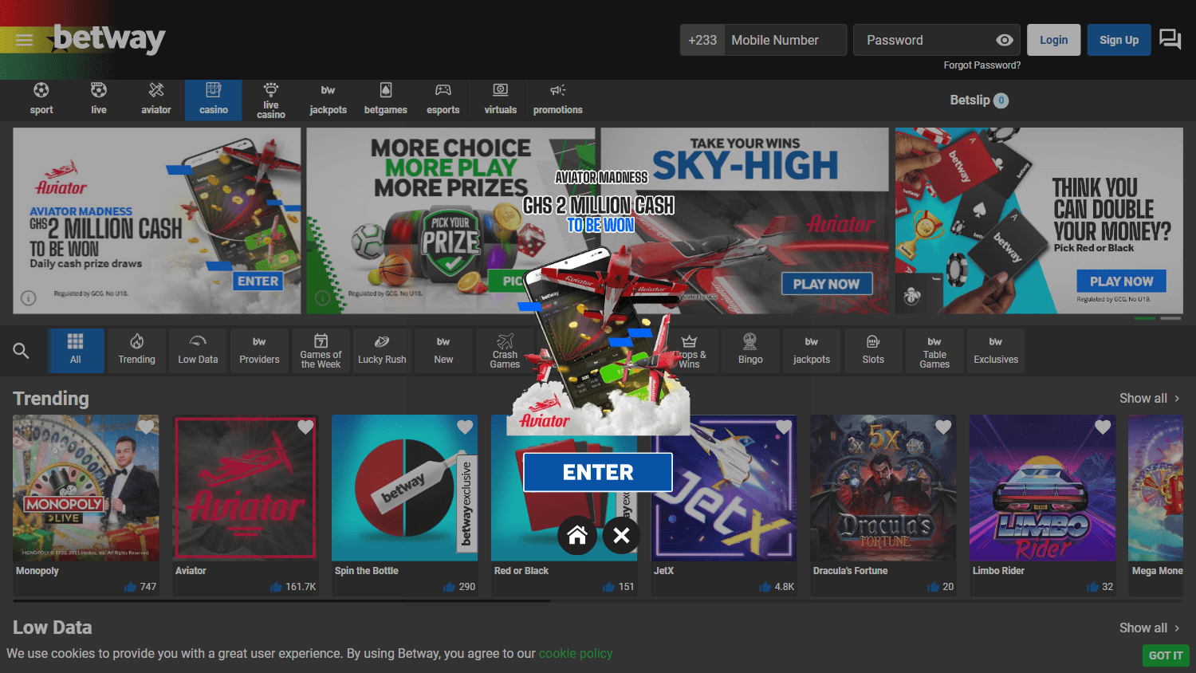Open the cookie policy link
Screen dimensions: 1196x673
pyautogui.click(x=576, y=653)
